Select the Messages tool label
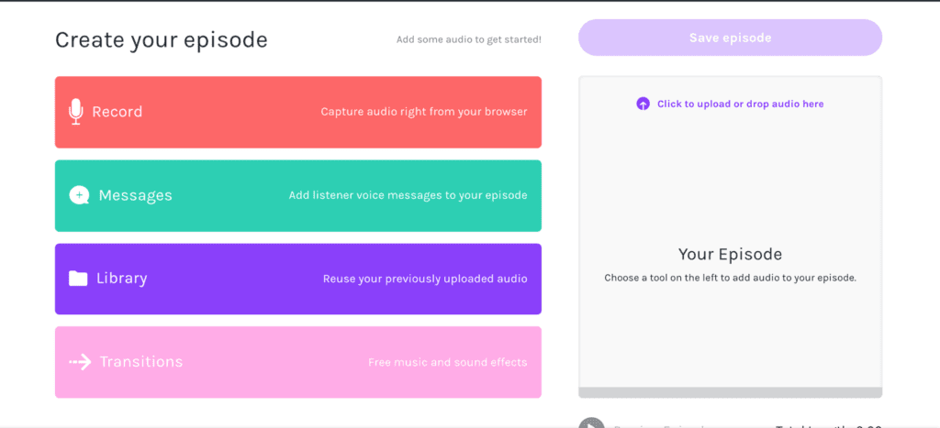Image resolution: width=940 pixels, height=428 pixels. [135, 195]
